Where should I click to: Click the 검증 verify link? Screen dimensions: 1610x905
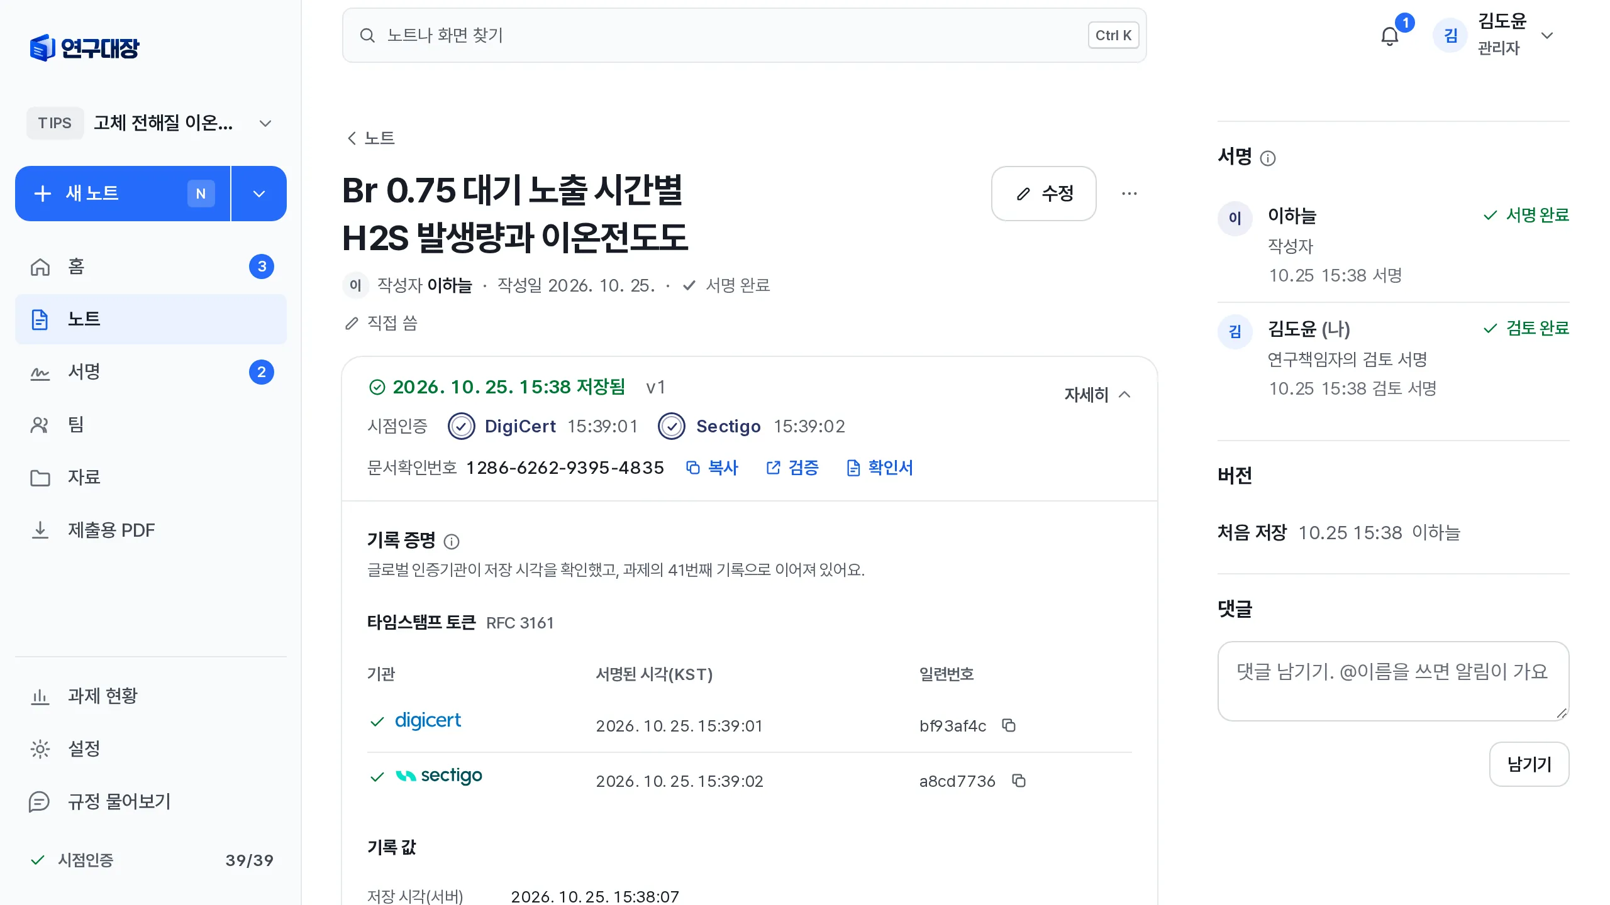click(792, 468)
